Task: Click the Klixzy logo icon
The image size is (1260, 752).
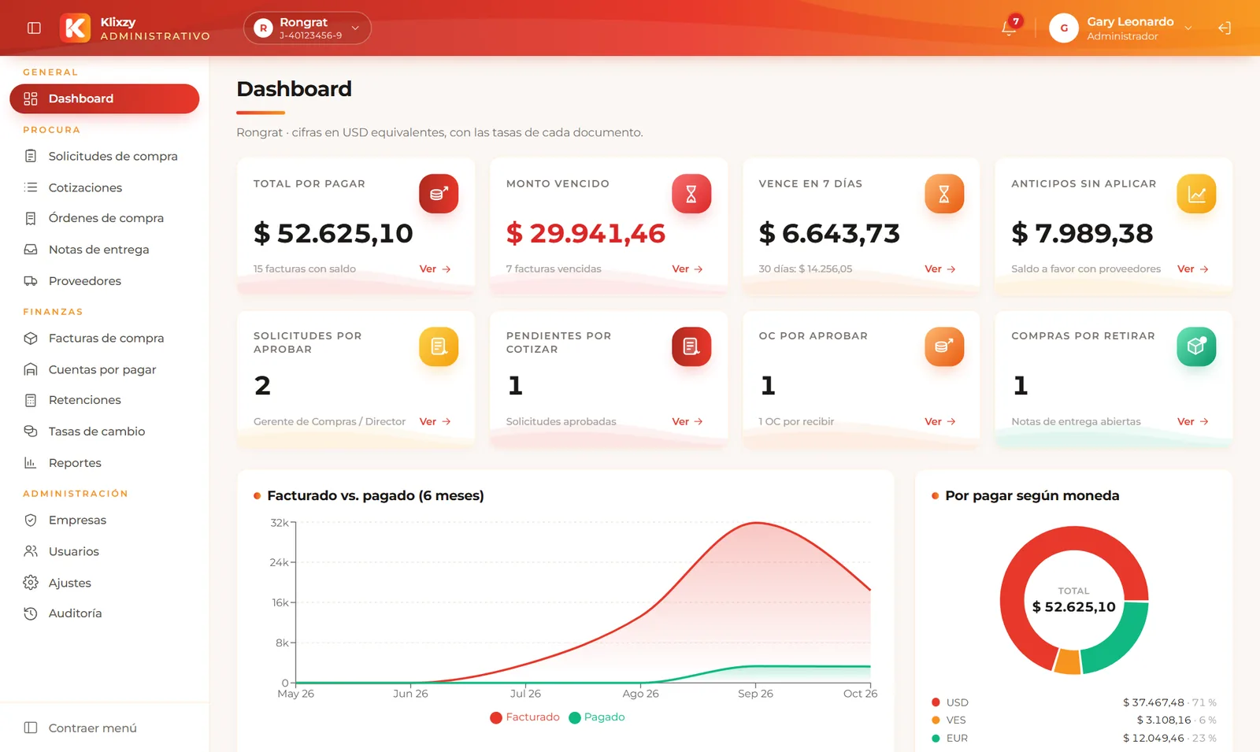Action: coord(76,28)
